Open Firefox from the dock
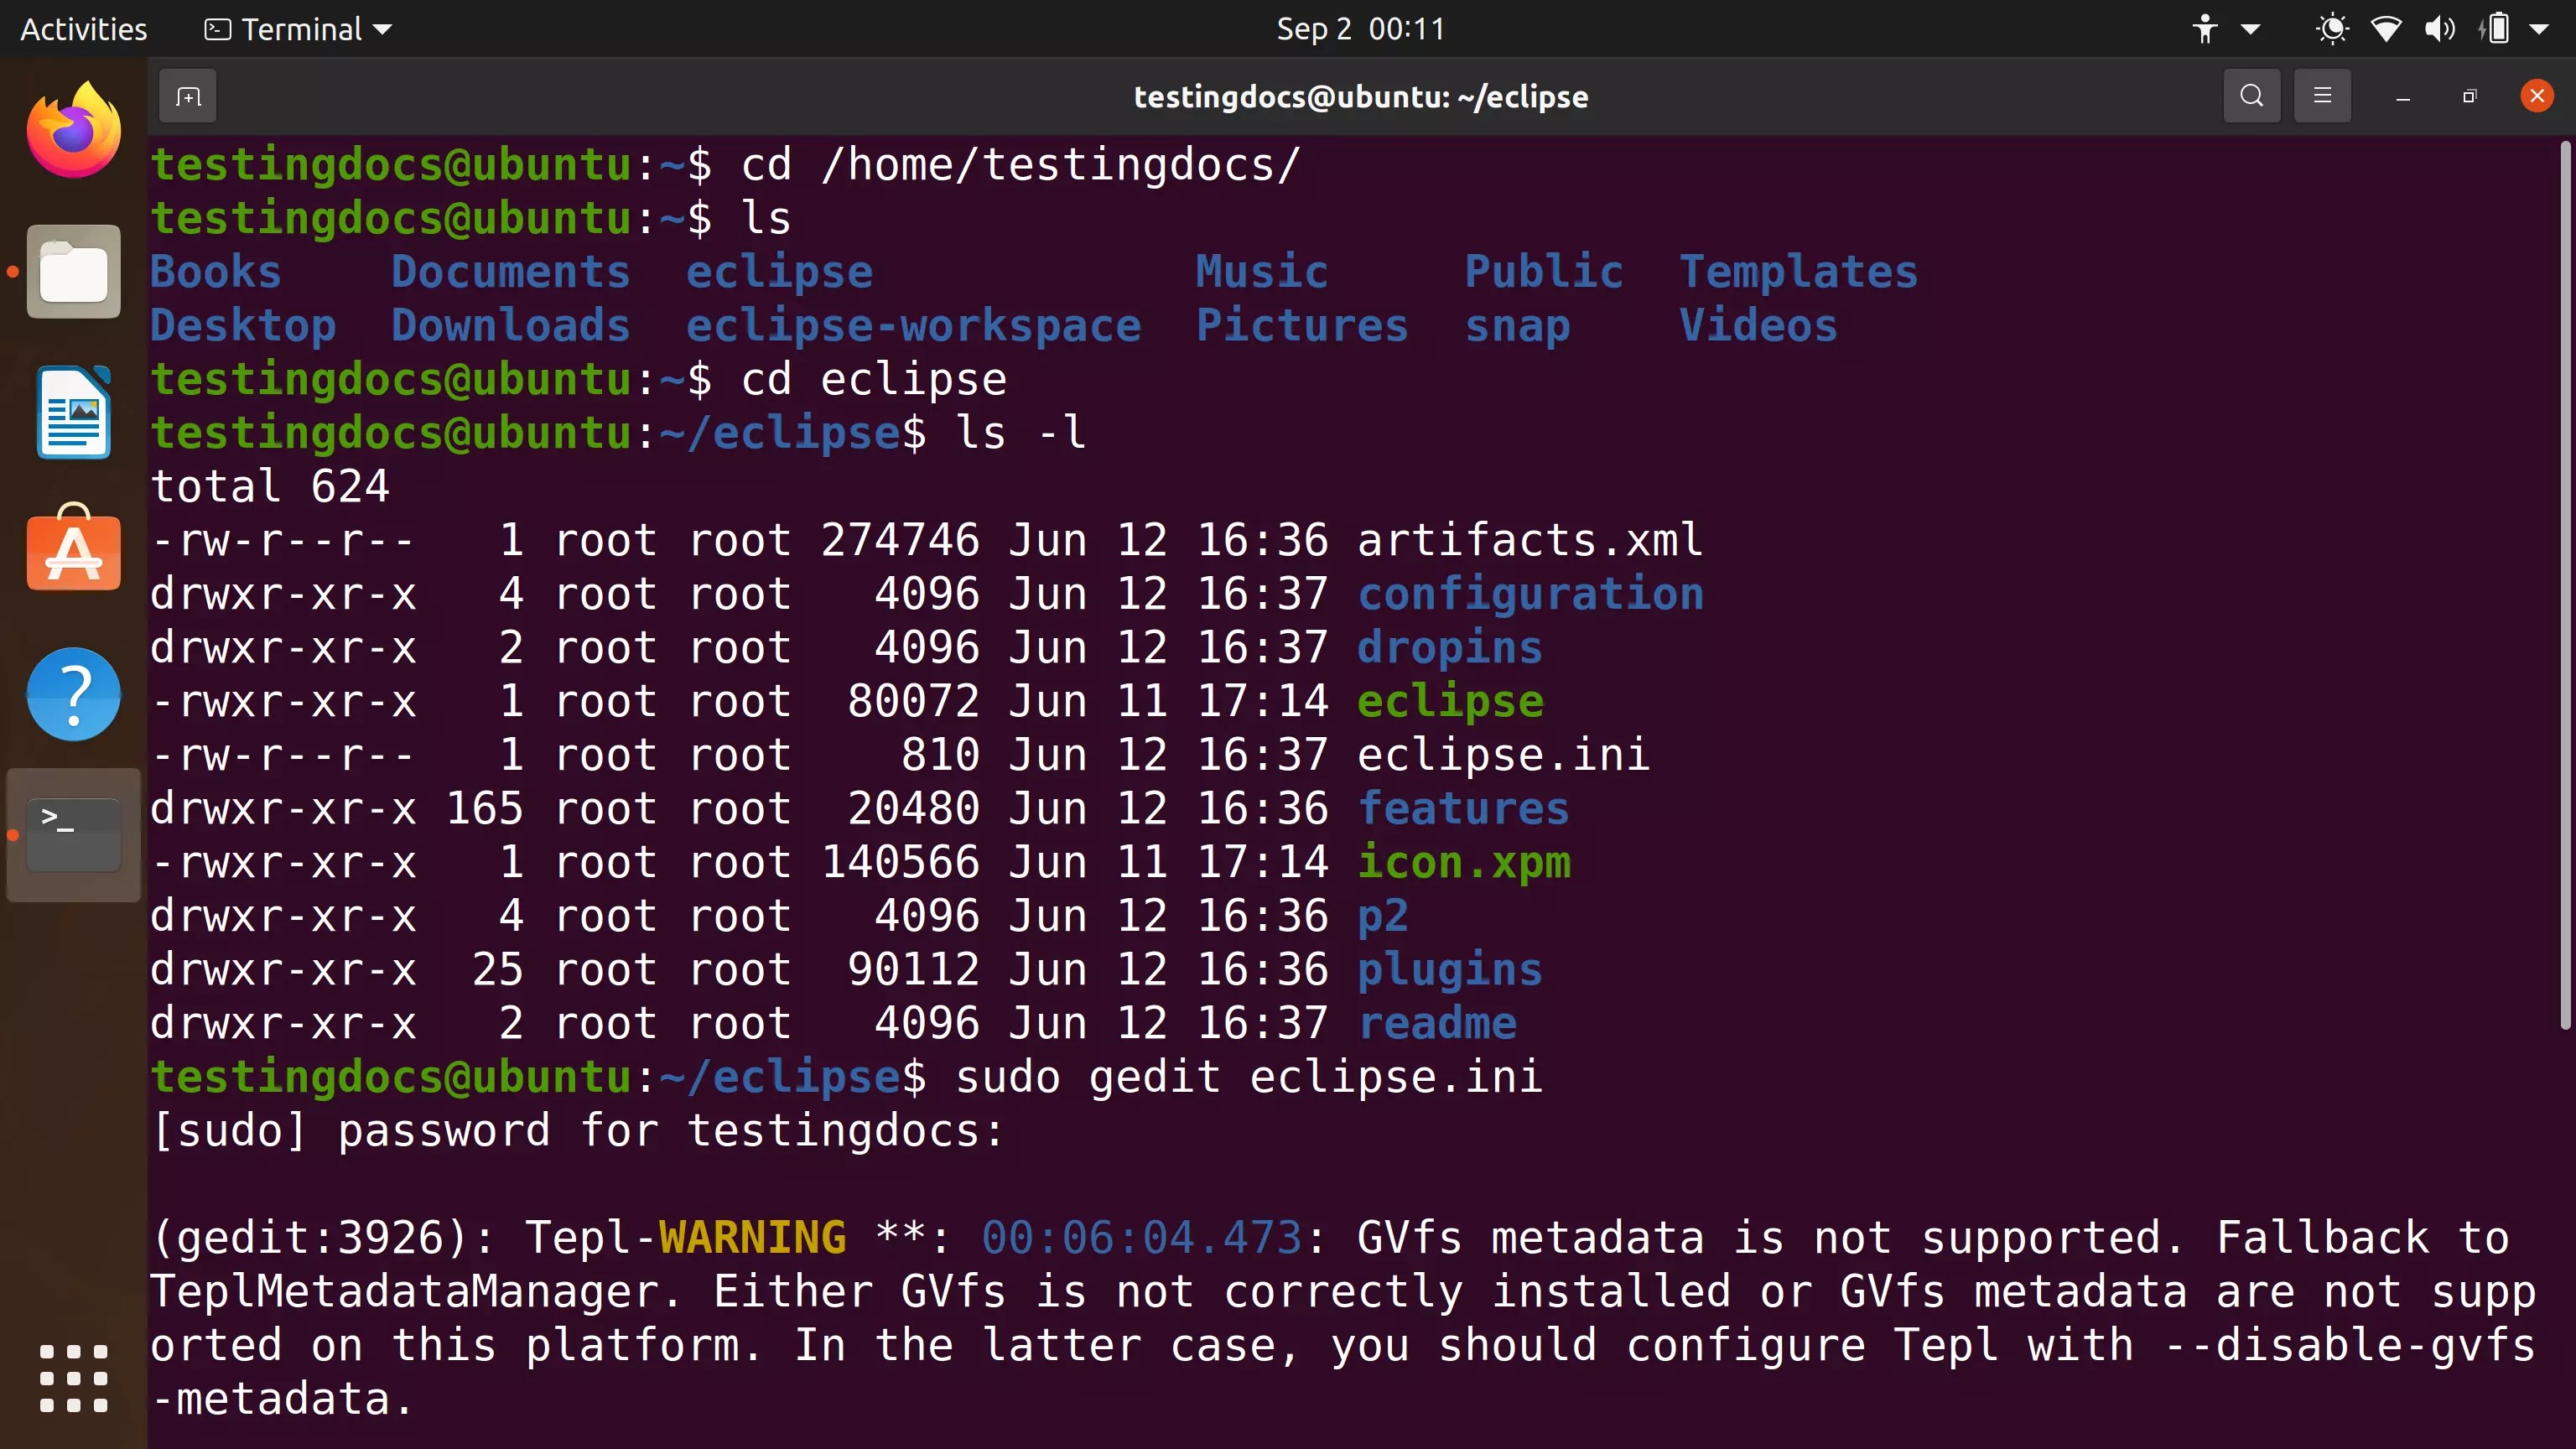This screenshot has height=1449, width=2576. click(72, 128)
